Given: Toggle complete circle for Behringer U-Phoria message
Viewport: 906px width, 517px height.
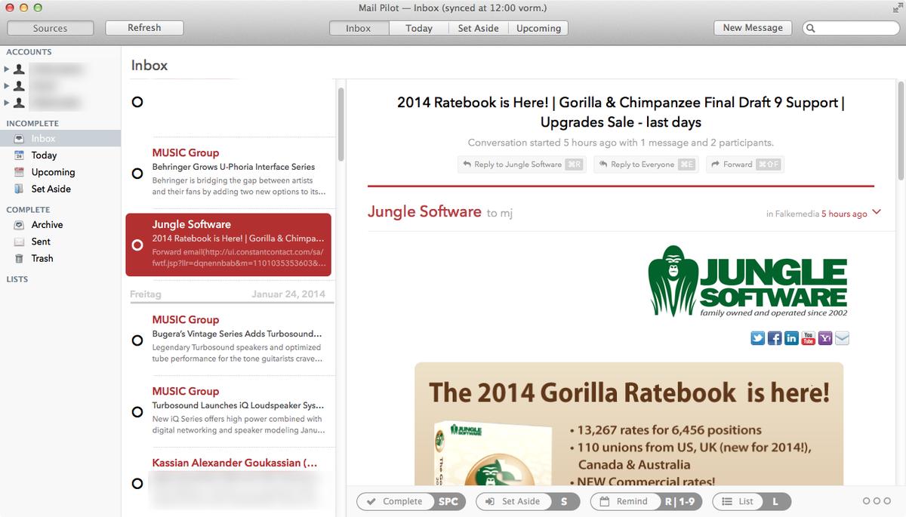Looking at the screenshot, I should (x=137, y=174).
